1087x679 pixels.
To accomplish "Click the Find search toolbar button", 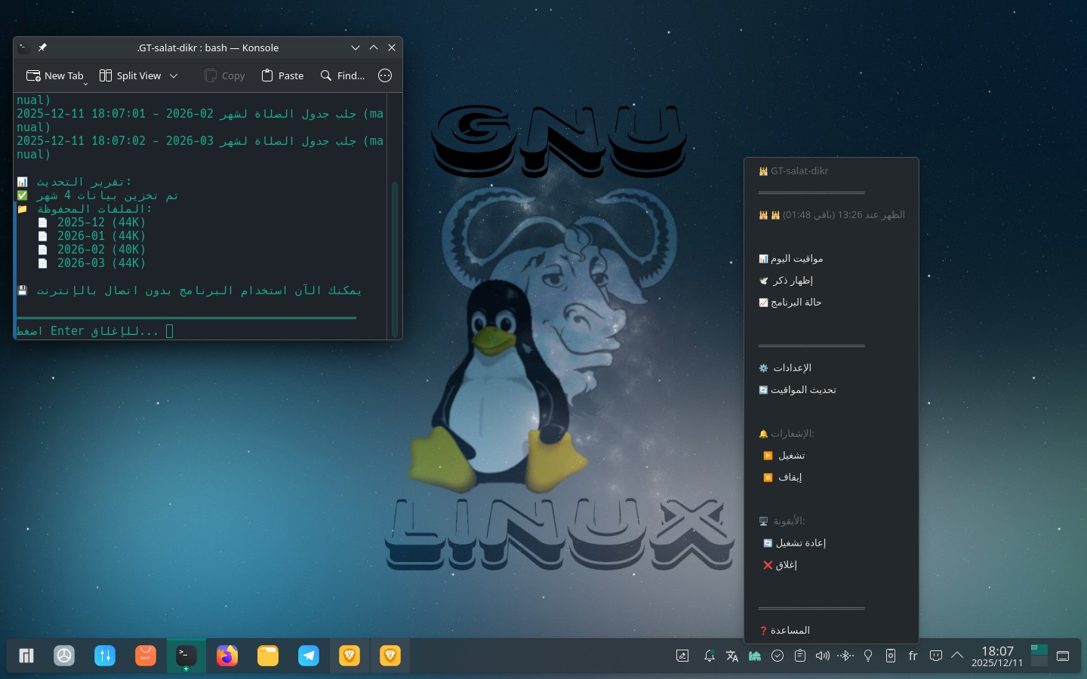I will point(343,75).
